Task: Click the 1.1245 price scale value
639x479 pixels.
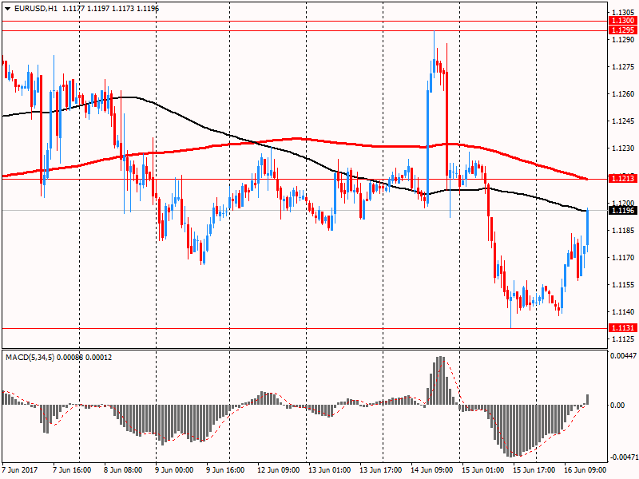Action: click(623, 121)
